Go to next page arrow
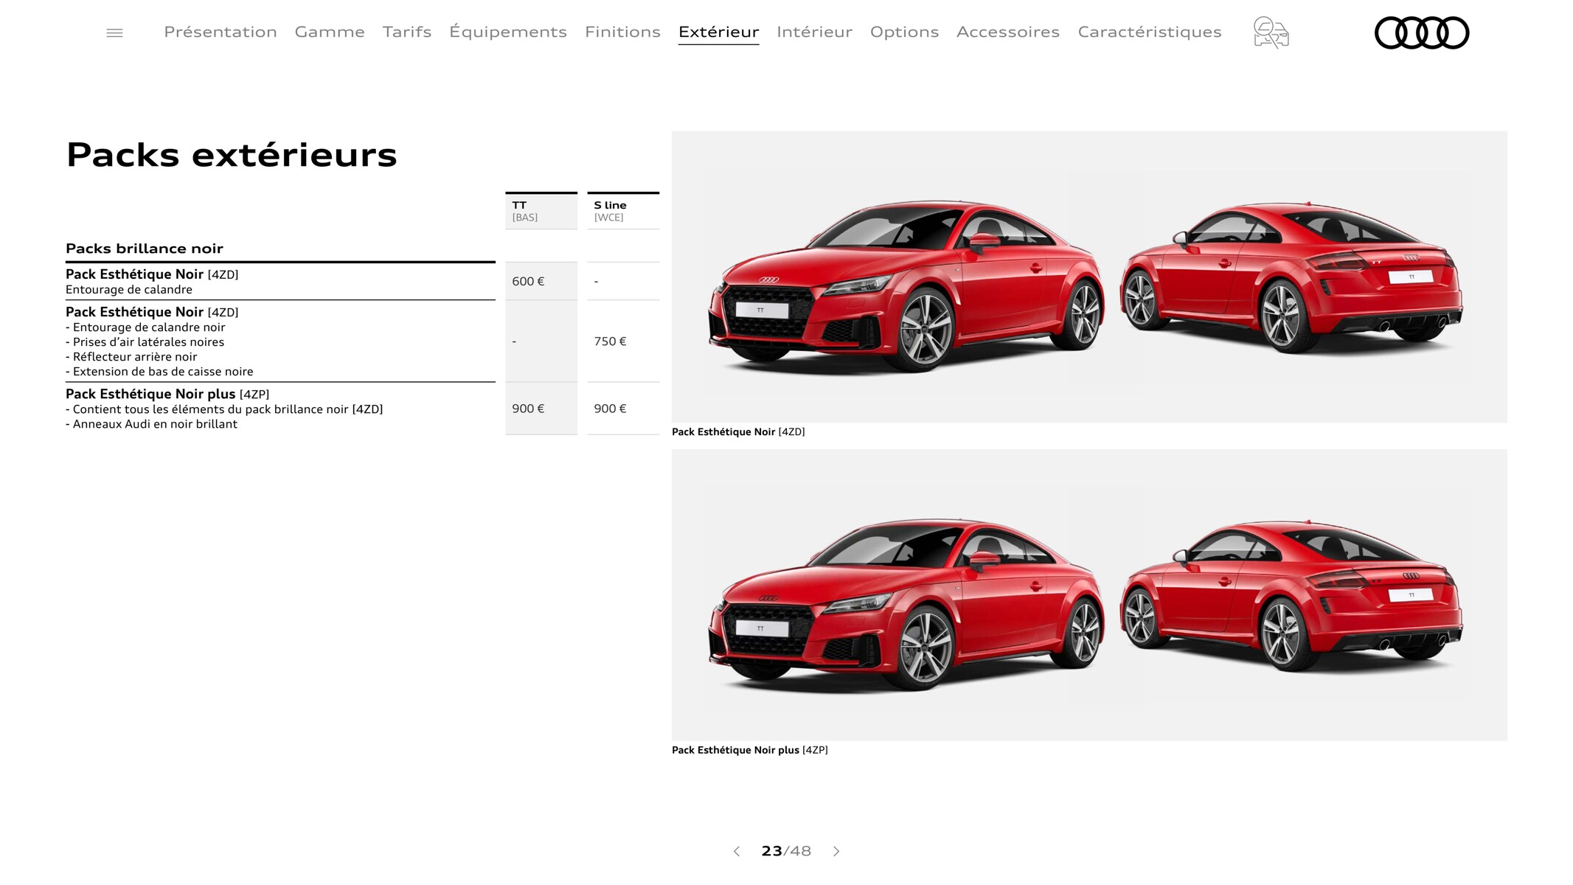 click(x=836, y=851)
